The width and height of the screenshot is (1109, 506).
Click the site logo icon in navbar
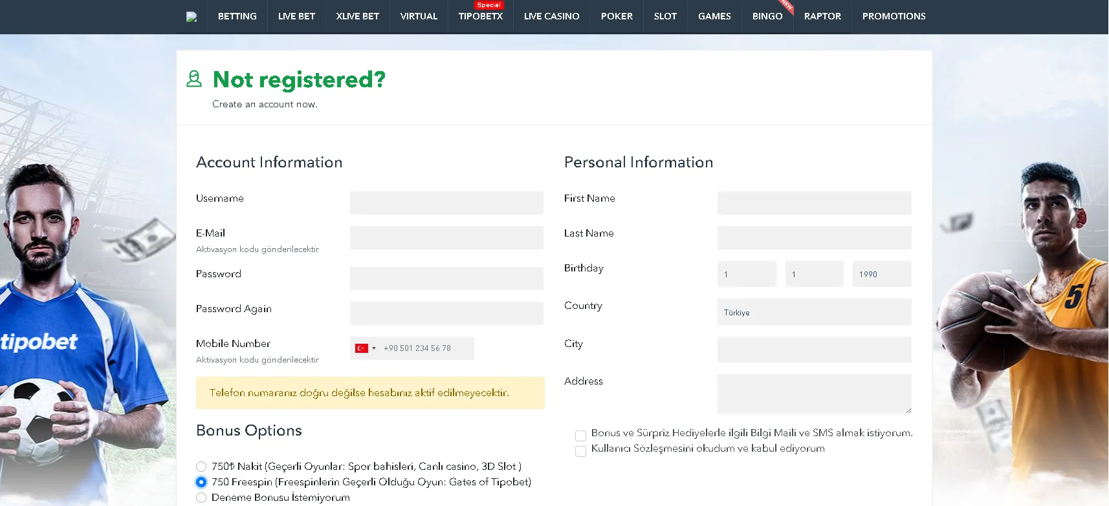tap(192, 17)
